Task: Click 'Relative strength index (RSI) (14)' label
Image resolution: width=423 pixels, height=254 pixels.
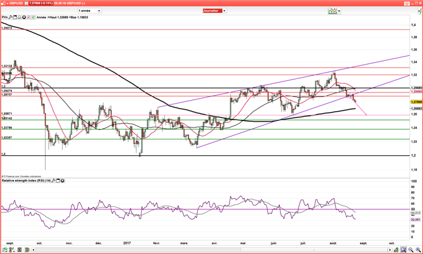Action: pos(26,181)
